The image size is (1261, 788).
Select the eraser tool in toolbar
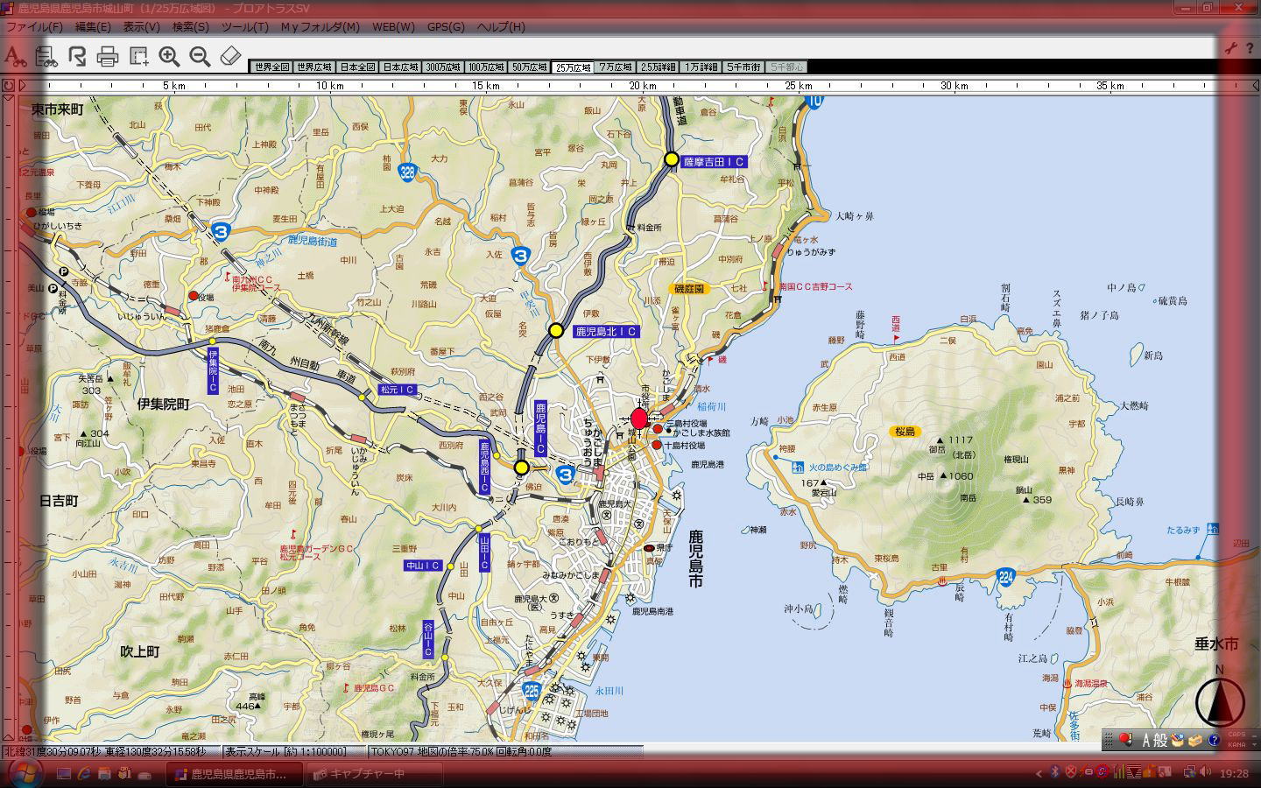229,57
